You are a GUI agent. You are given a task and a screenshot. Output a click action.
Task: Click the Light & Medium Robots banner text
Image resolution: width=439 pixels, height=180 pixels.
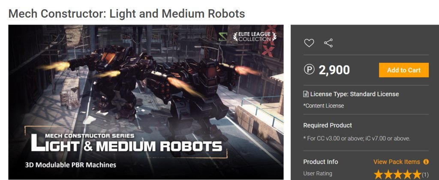(126, 143)
